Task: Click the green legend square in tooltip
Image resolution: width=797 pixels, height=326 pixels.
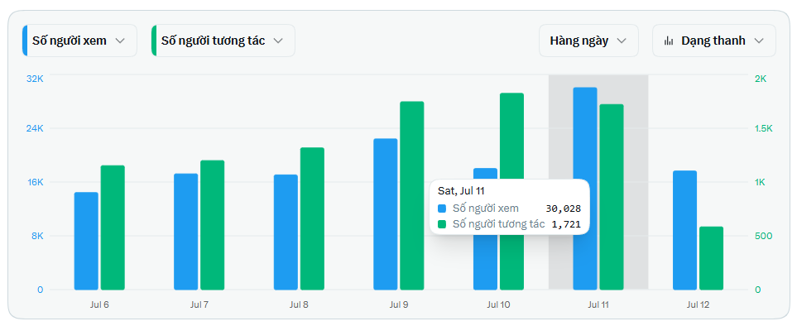Action: coord(442,224)
